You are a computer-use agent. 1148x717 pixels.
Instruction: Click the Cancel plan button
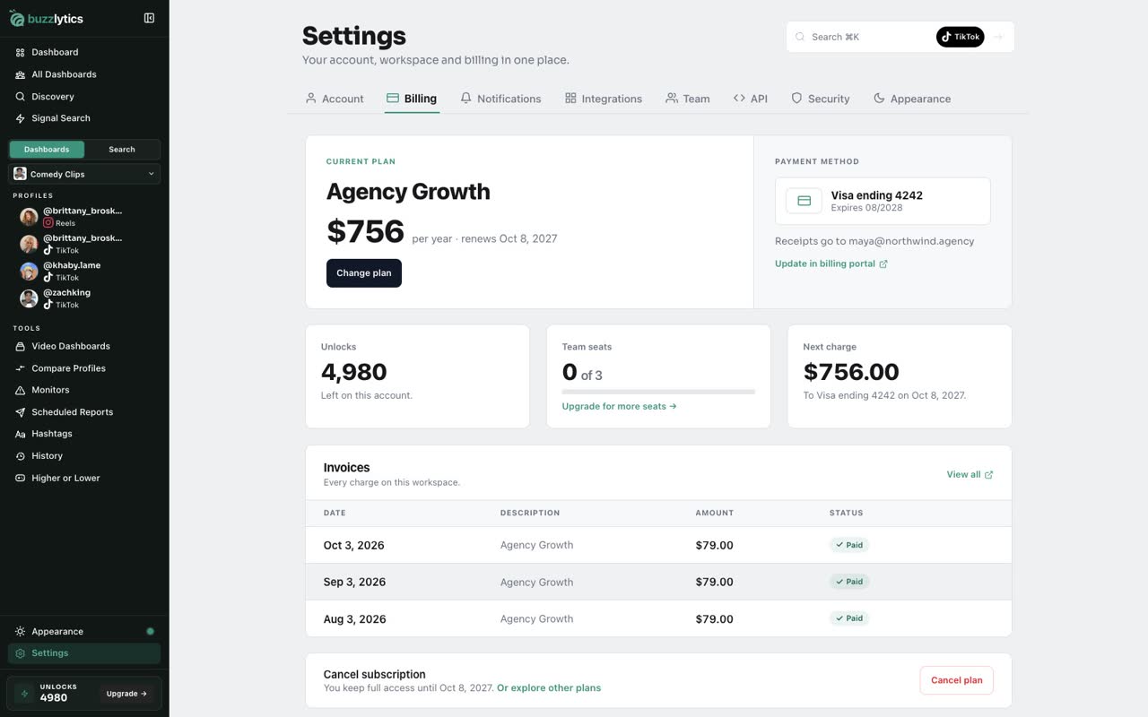click(x=957, y=680)
